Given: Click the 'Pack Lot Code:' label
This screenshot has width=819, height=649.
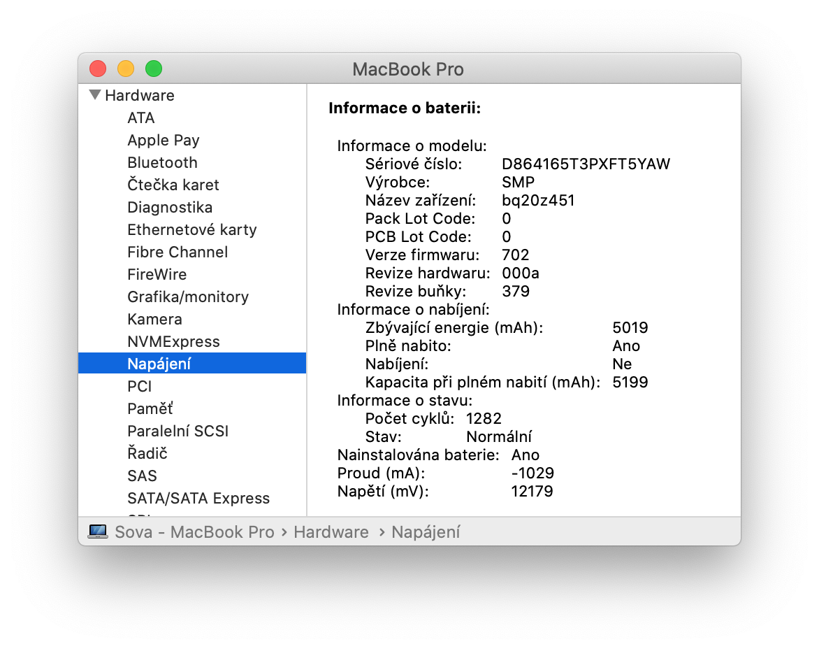Looking at the screenshot, I should 421,218.
